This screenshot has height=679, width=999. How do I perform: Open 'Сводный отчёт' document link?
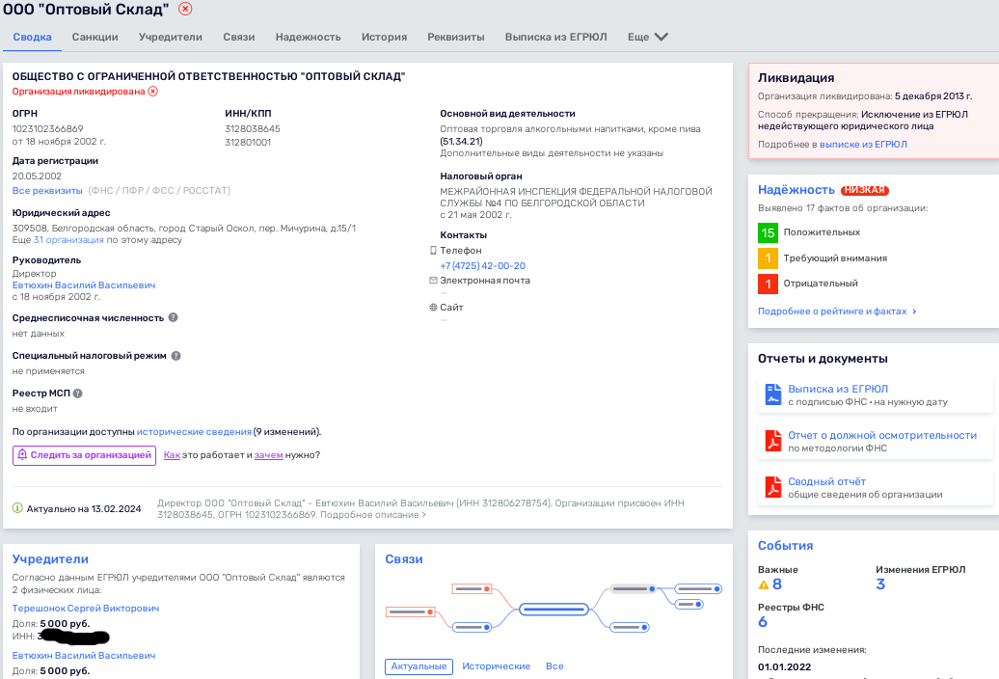[827, 481]
